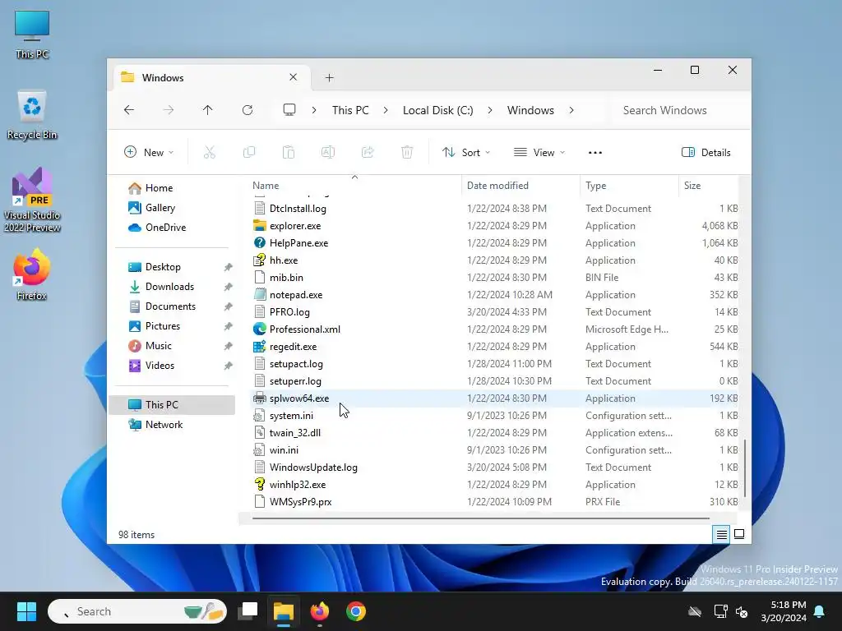
Task: Click the pin beside Music
Action: pos(229,346)
